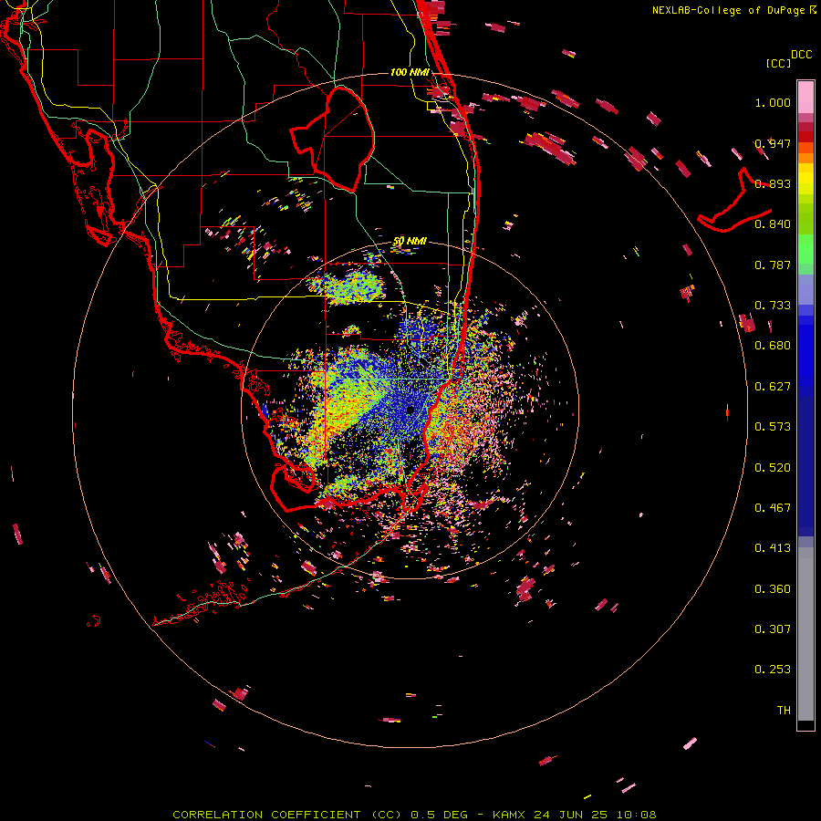The width and height of the screenshot is (821, 821).
Task: Click the 0.627 scale value
Action: click(773, 387)
